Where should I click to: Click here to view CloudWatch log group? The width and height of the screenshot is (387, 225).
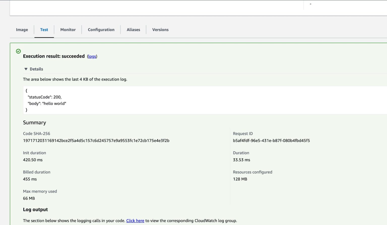(x=135, y=220)
